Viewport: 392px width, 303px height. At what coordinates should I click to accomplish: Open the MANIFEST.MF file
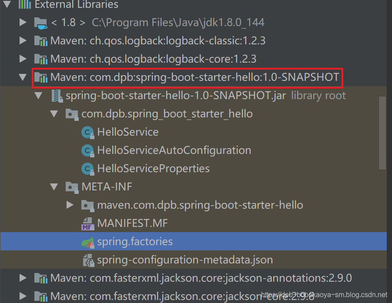(x=132, y=223)
